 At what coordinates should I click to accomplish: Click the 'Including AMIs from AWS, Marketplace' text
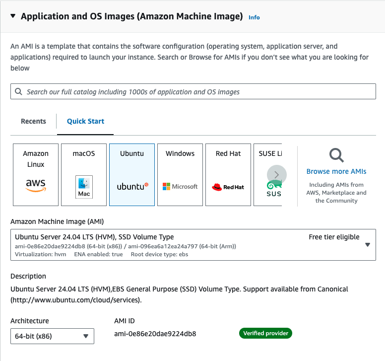pyautogui.click(x=336, y=193)
